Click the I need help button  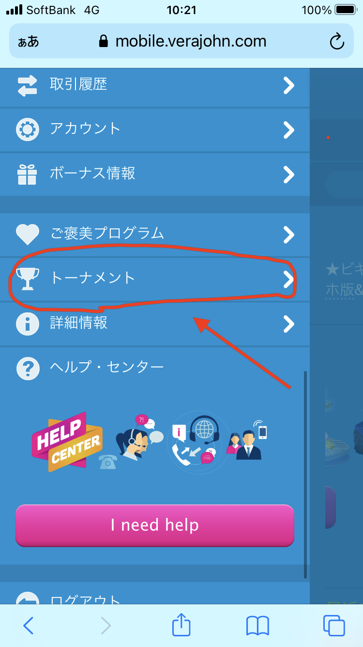pos(155,525)
